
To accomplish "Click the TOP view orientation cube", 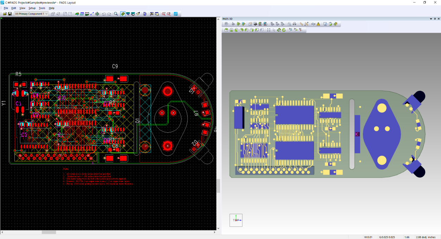I will (x=236, y=220).
